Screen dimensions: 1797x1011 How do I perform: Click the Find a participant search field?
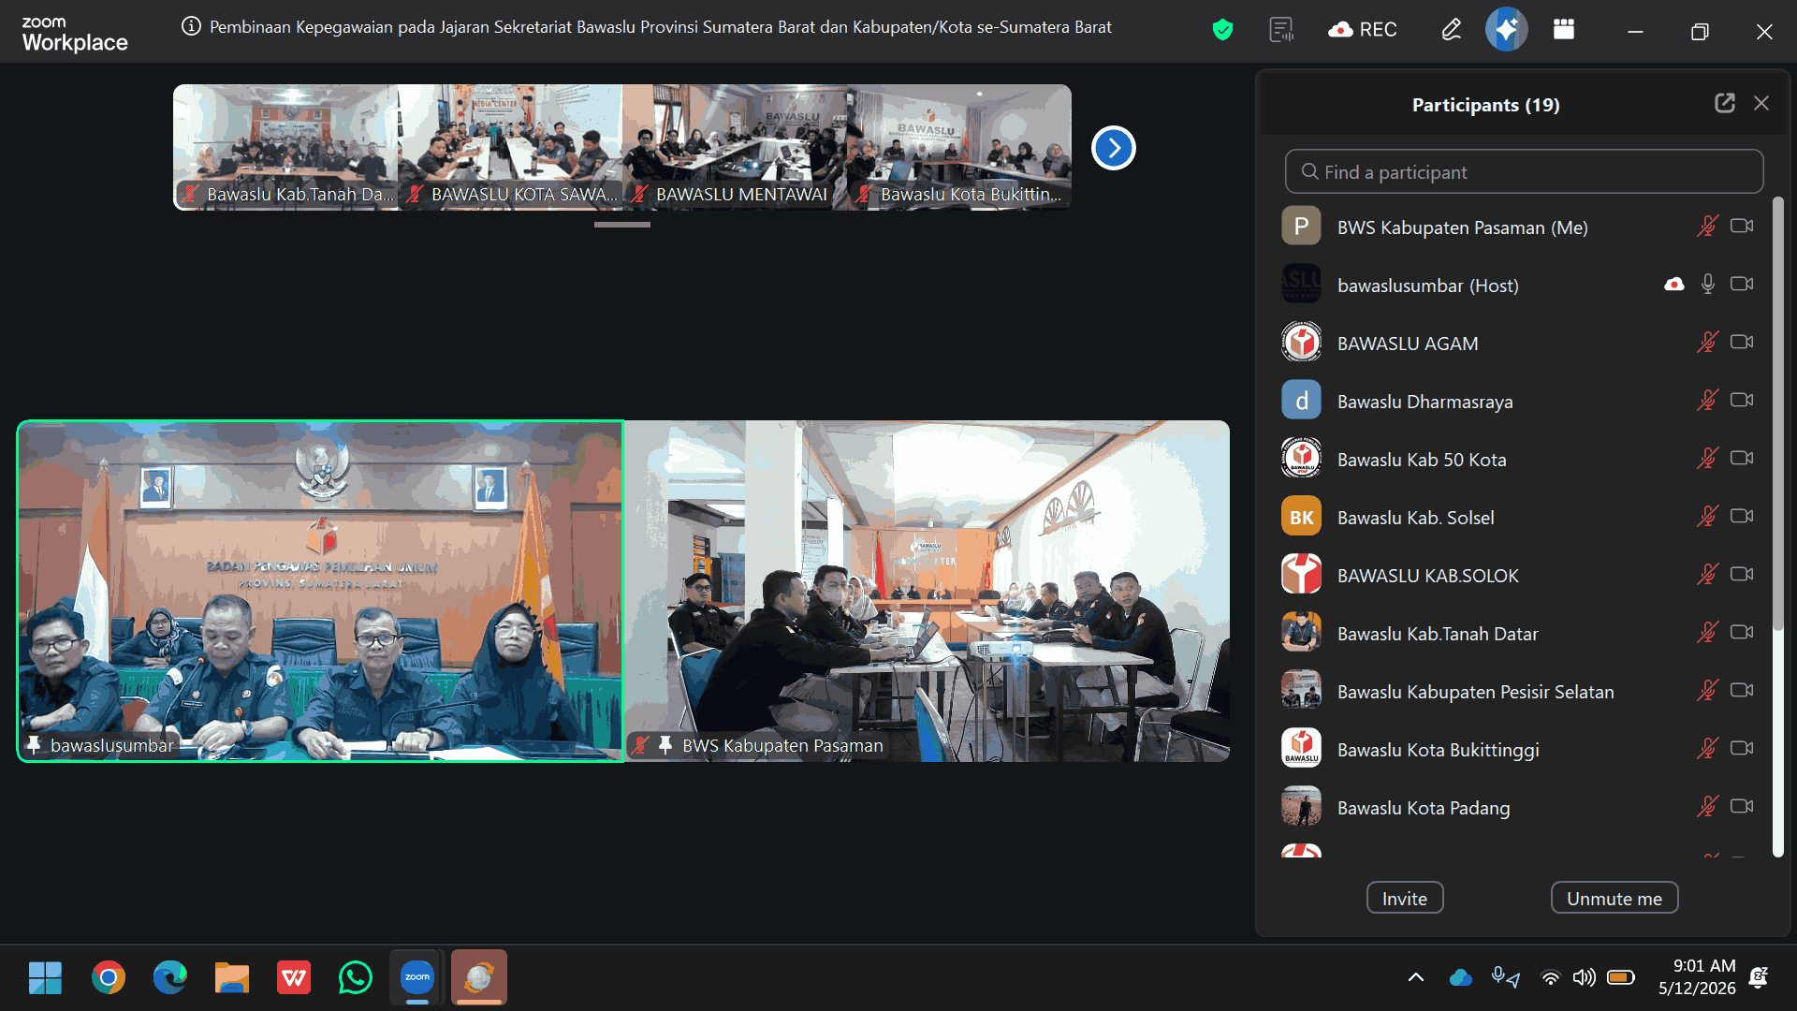coord(1524,172)
